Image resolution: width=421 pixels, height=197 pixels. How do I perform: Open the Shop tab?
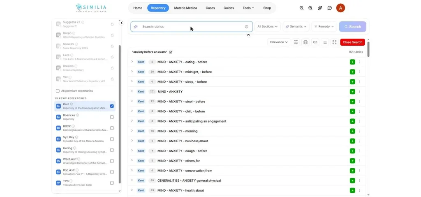point(267,8)
